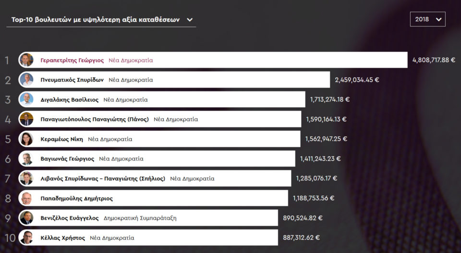
Task: Click Λιβανός Σπυρίδωνας avatar photo
Action: pos(26,178)
